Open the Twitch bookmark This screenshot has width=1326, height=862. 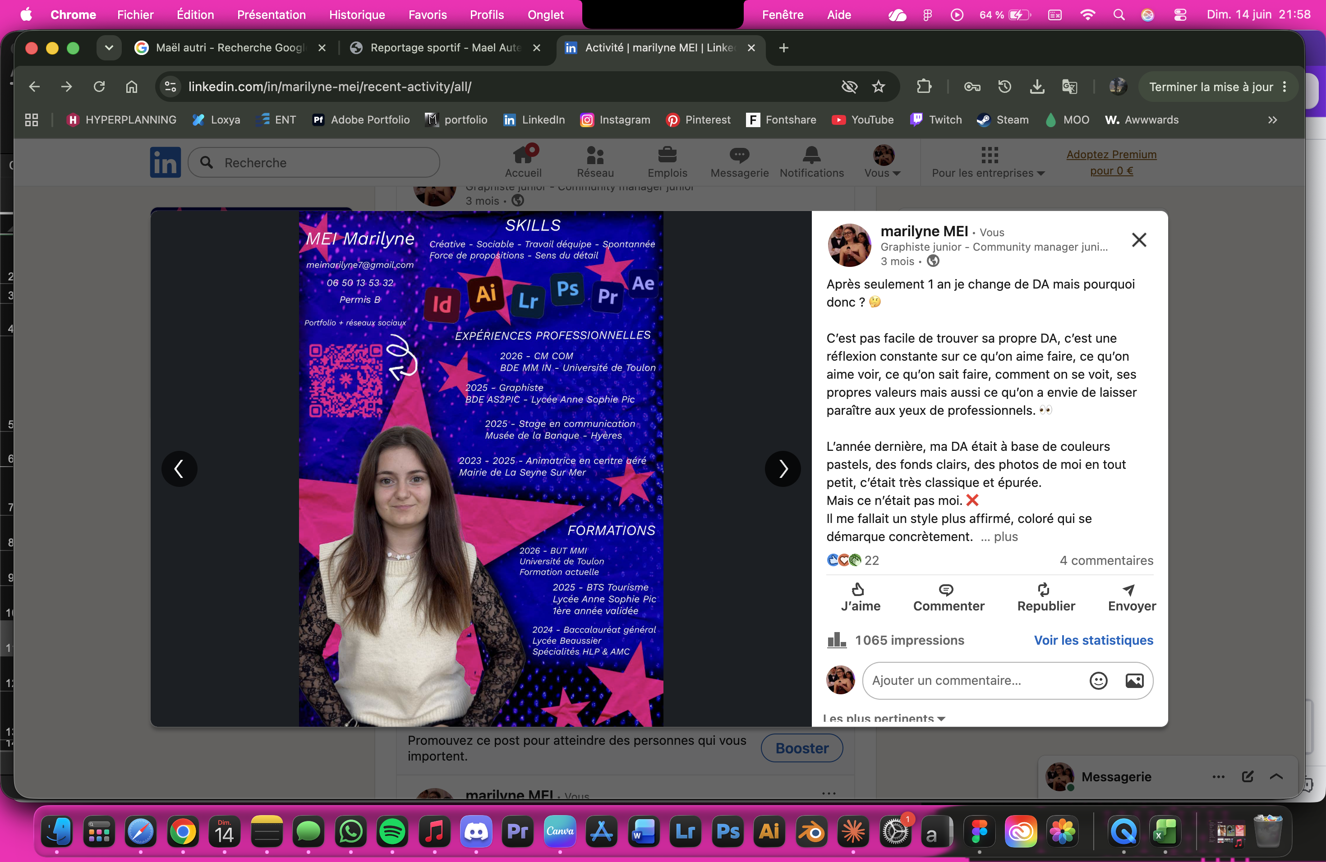pyautogui.click(x=935, y=120)
